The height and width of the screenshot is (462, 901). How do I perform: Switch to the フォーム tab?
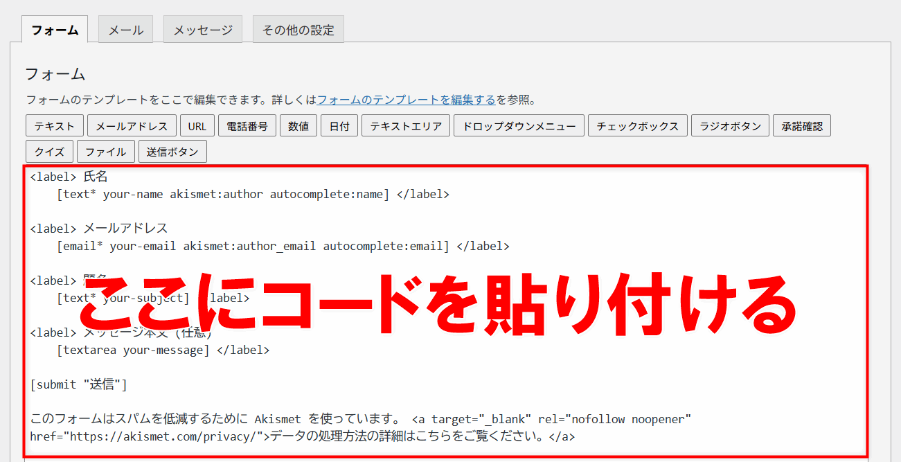coord(55,30)
